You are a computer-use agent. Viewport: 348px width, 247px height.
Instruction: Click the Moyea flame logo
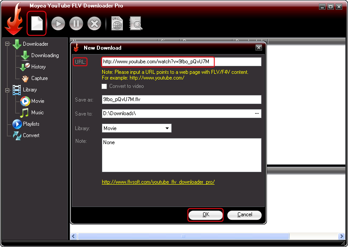[14, 19]
